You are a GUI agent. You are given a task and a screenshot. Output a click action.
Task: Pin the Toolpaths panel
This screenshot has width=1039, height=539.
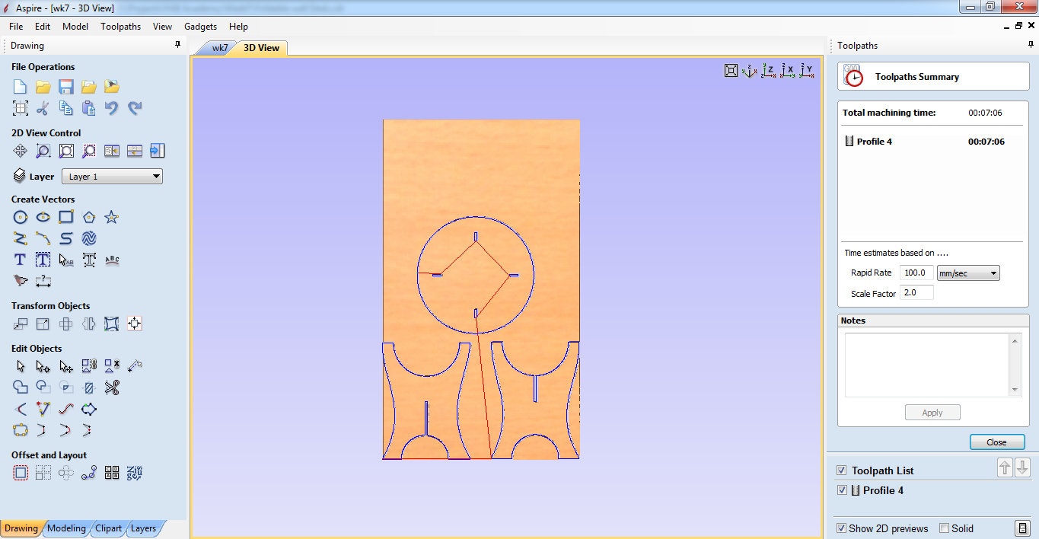pyautogui.click(x=1031, y=46)
